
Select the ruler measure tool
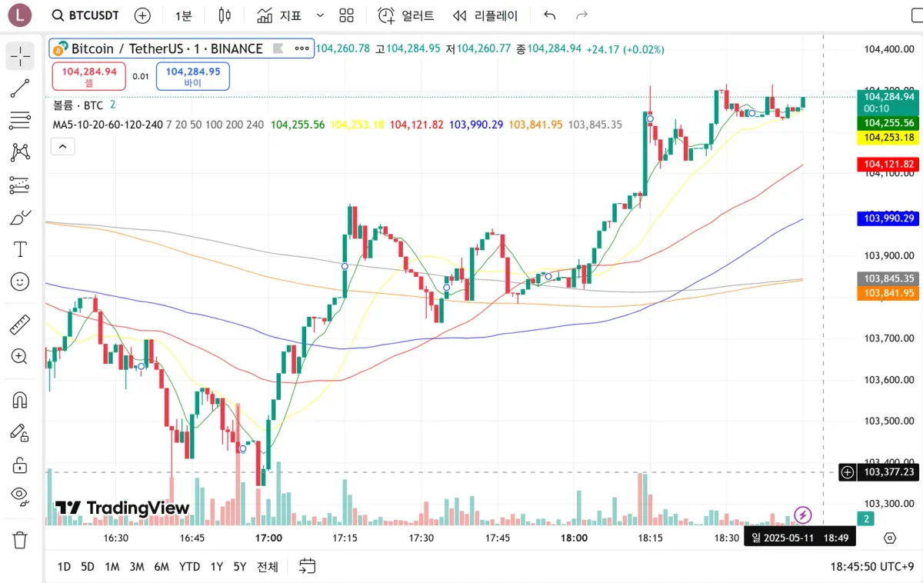(20, 325)
